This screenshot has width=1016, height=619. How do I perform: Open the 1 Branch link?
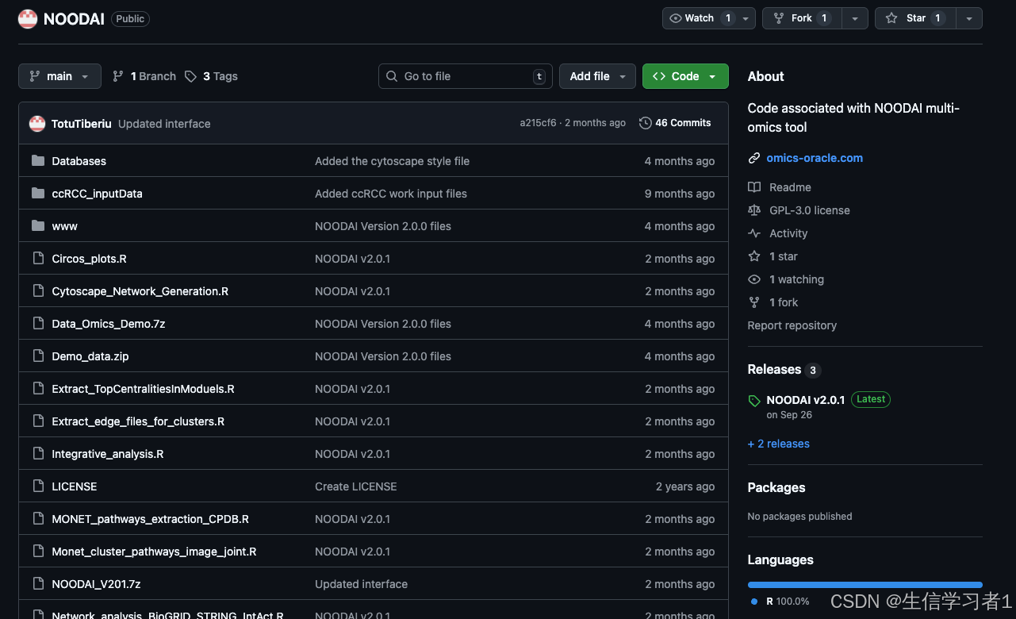144,76
